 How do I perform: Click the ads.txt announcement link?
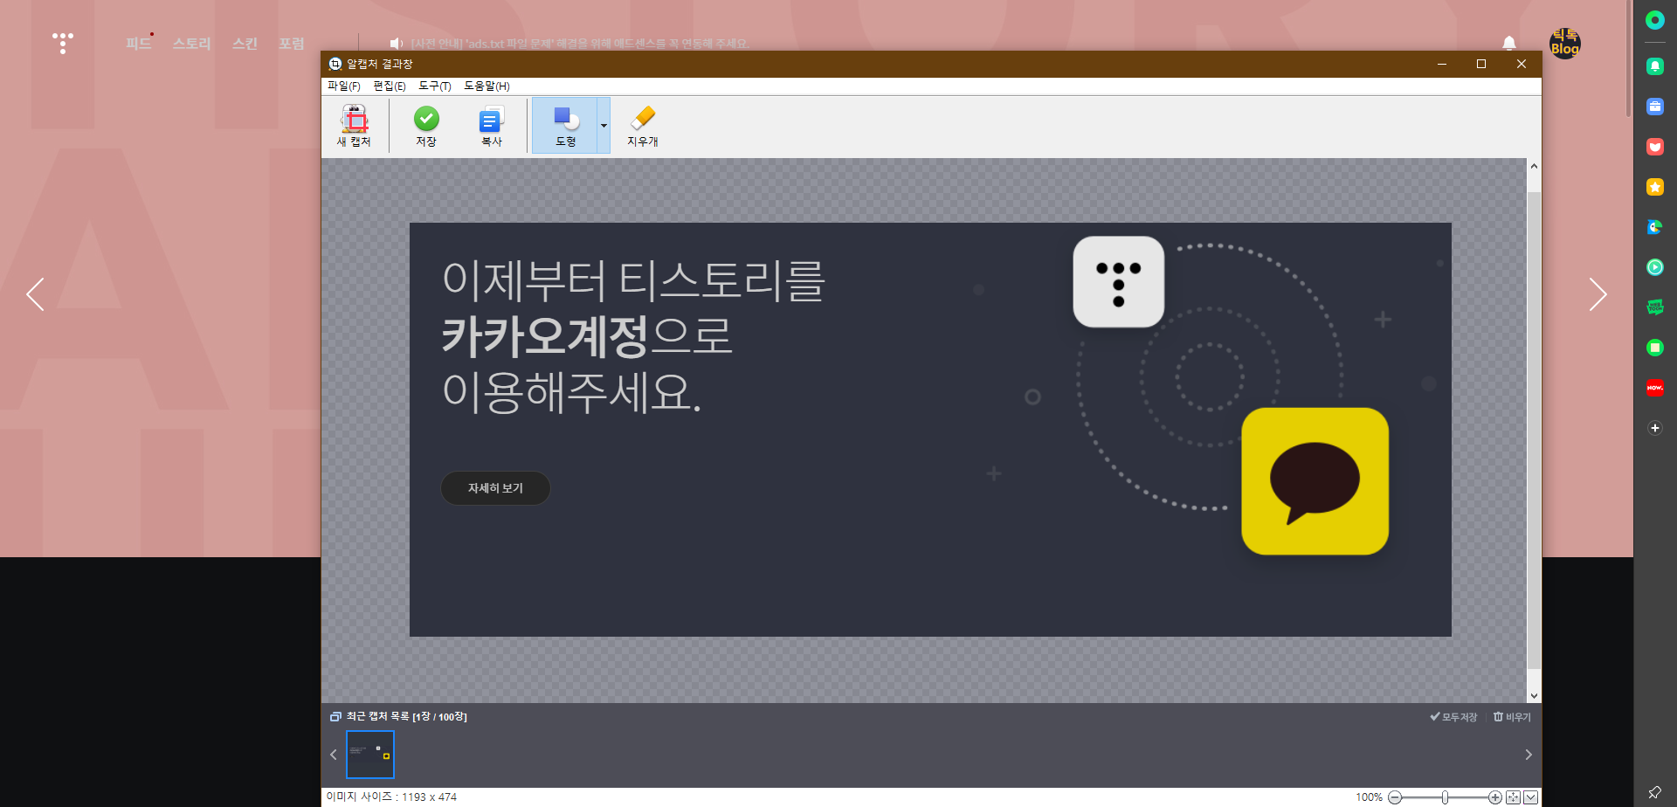pyautogui.click(x=580, y=44)
